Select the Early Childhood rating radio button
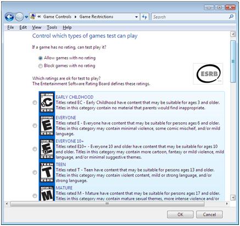The width and height of the screenshot is (240, 226). click(x=35, y=103)
